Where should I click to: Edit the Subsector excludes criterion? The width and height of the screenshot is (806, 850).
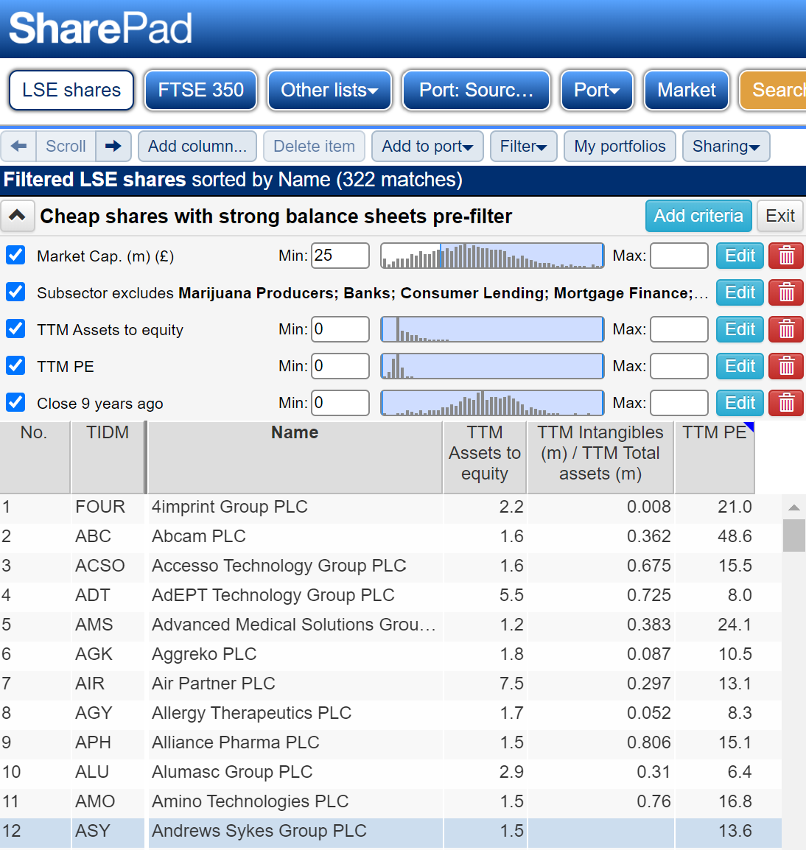click(740, 292)
